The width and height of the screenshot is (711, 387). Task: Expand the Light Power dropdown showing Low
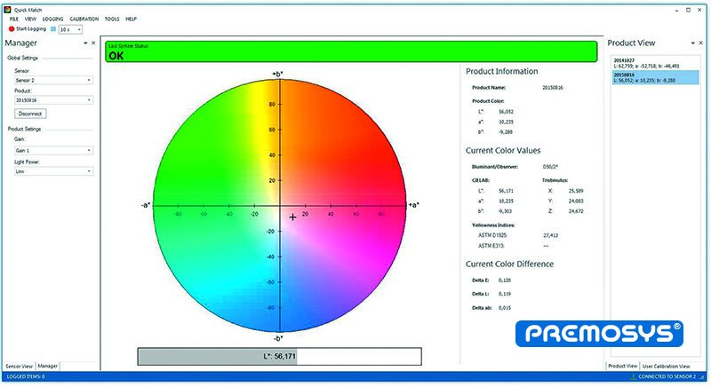click(x=53, y=171)
